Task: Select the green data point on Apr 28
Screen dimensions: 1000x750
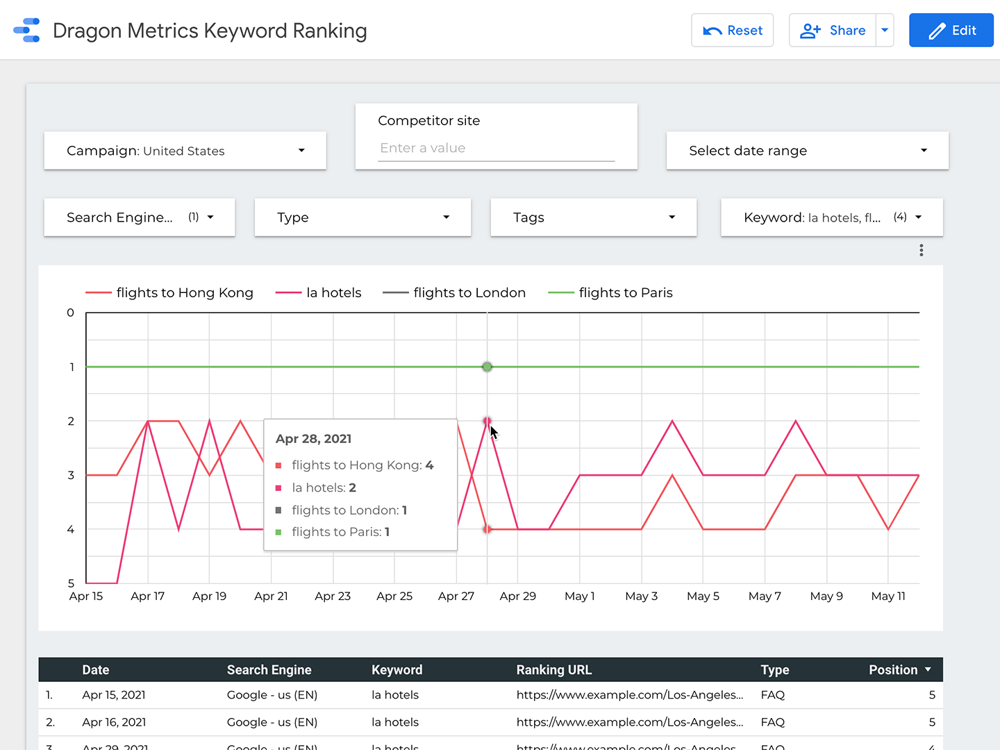Action: [487, 367]
